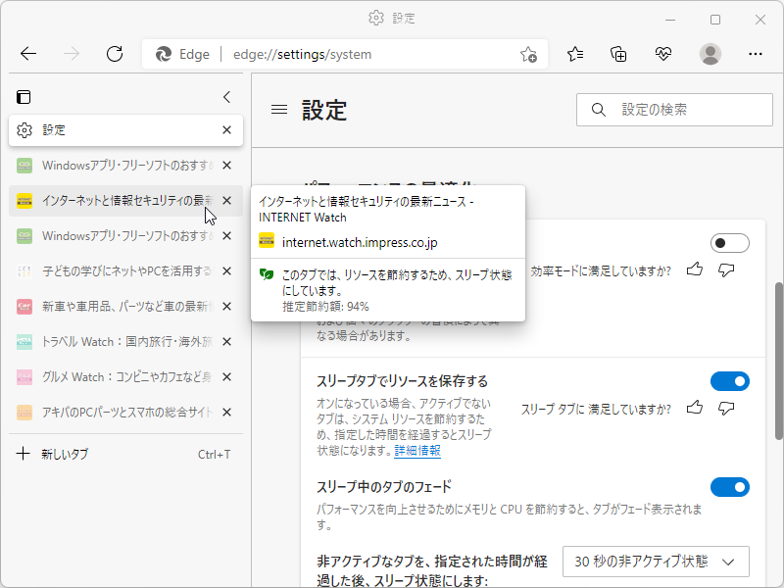This screenshot has height=588, width=784.
Task: Open the settings hamburger navigation
Action: coord(279,110)
